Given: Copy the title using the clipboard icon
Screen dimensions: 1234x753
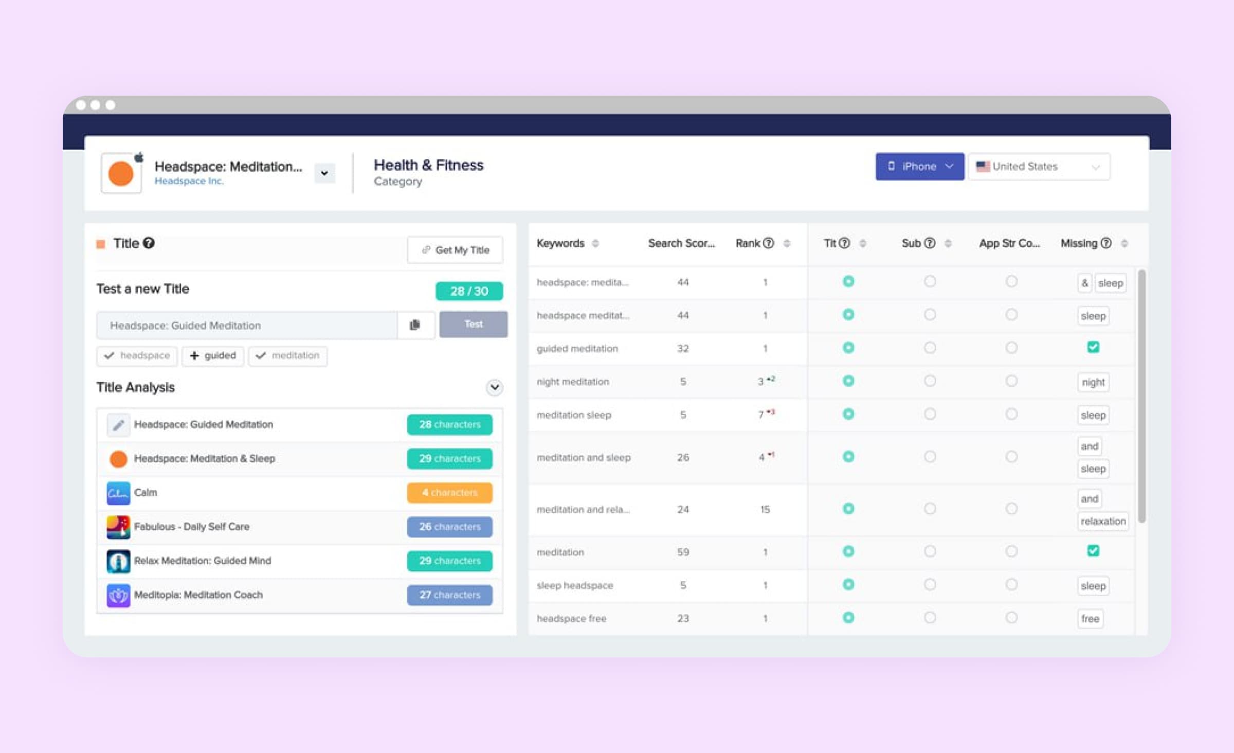Looking at the screenshot, I should pos(415,325).
